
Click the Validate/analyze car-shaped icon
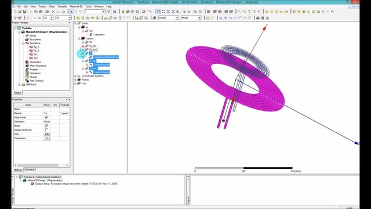(x=257, y=18)
